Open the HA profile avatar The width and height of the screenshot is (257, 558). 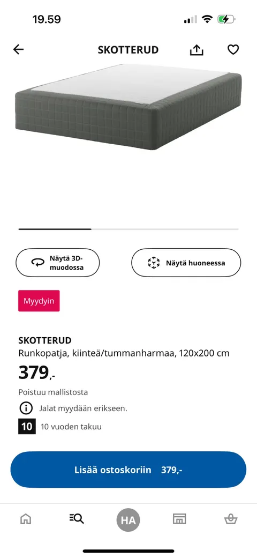pyautogui.click(x=128, y=520)
